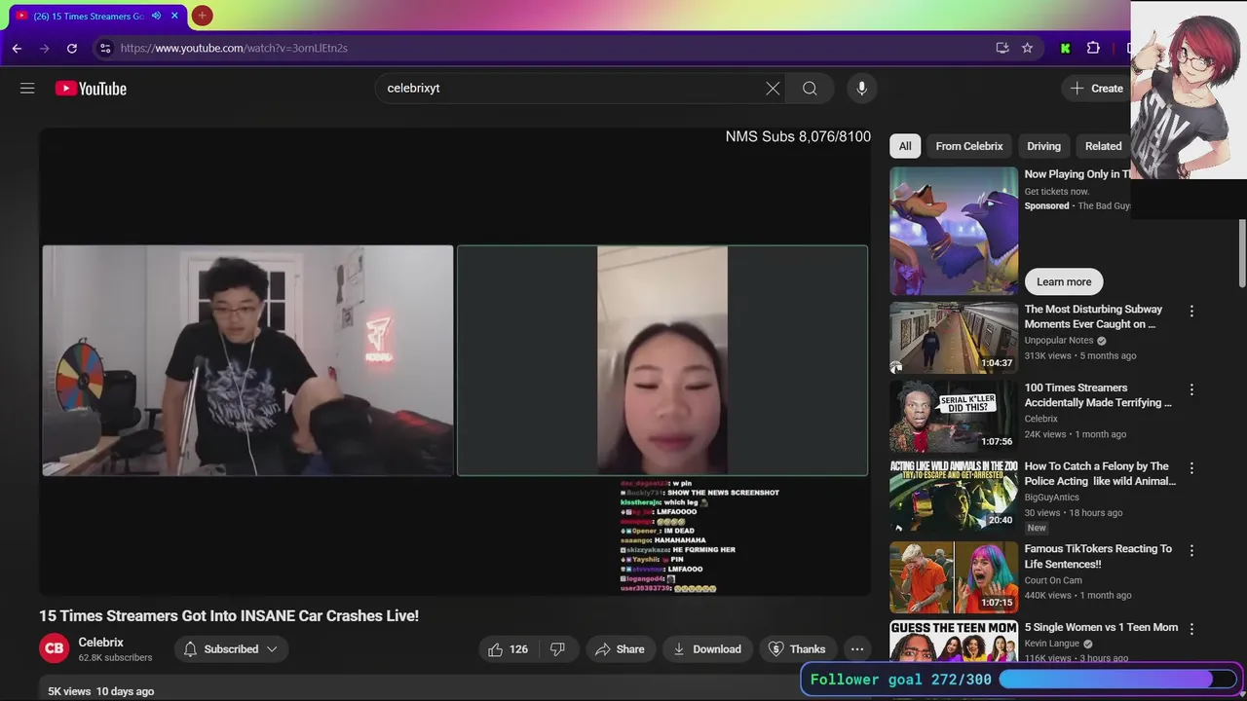
Task: Open options menu for Subway Moments video
Action: (1191, 312)
